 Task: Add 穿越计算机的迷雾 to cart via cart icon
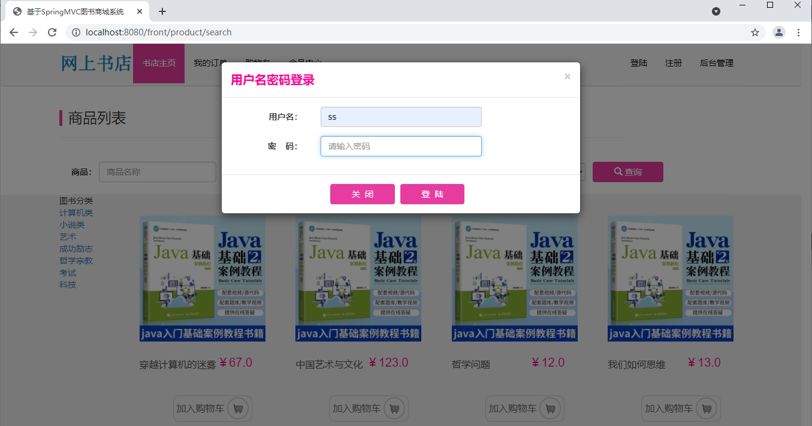(239, 409)
